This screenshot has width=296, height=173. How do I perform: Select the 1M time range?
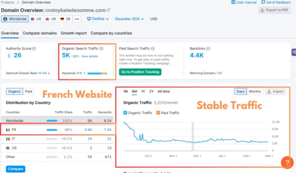pyautogui.click(x=126, y=91)
